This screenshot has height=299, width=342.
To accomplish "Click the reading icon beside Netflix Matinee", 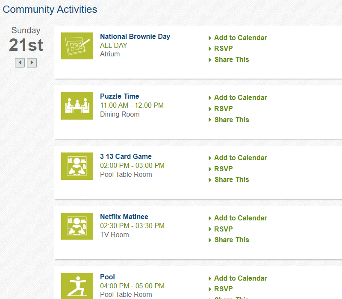I will click(x=77, y=226).
